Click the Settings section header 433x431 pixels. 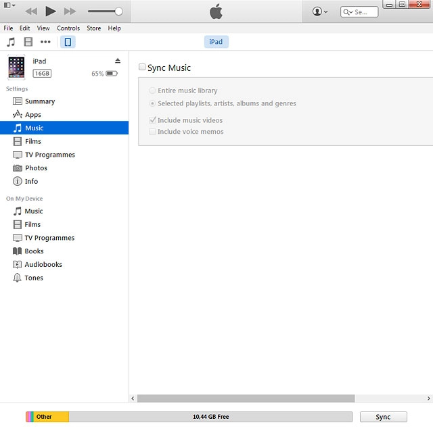(17, 88)
